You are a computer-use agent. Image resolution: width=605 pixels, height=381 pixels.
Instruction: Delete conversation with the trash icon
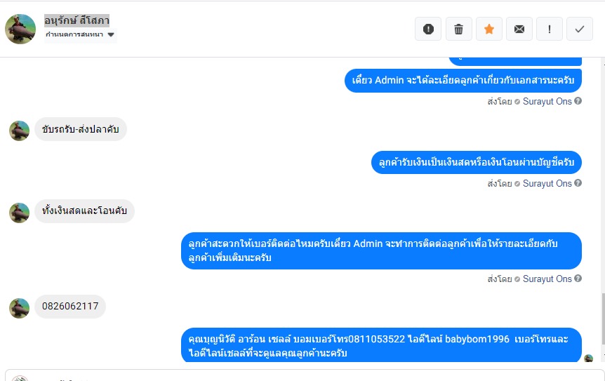tap(458, 29)
